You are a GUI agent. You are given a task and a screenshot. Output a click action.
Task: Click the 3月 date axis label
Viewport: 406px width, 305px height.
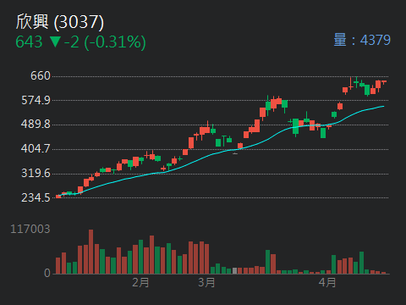[x=206, y=282]
